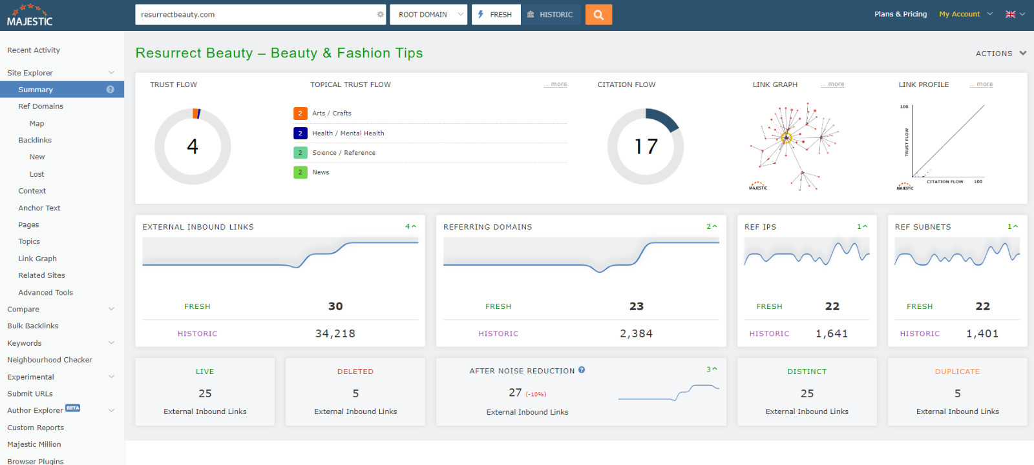Open the Root Domain scope dropdown
The height and width of the screenshot is (465, 1034).
tap(428, 14)
